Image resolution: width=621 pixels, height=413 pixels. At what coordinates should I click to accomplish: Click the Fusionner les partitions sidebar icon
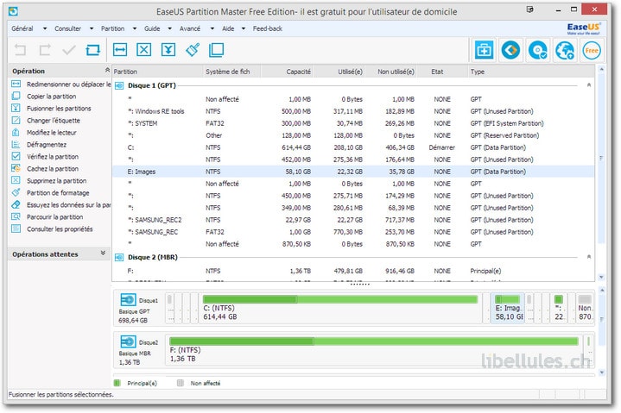pyautogui.click(x=16, y=108)
